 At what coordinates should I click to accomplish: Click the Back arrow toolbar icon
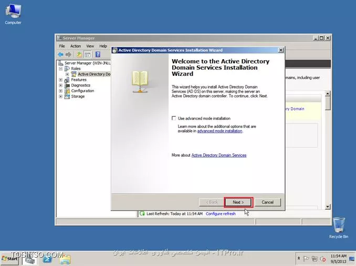(60, 54)
